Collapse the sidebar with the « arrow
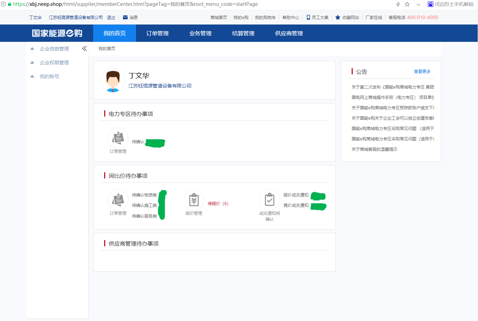The height and width of the screenshot is (321, 478). [84, 48]
